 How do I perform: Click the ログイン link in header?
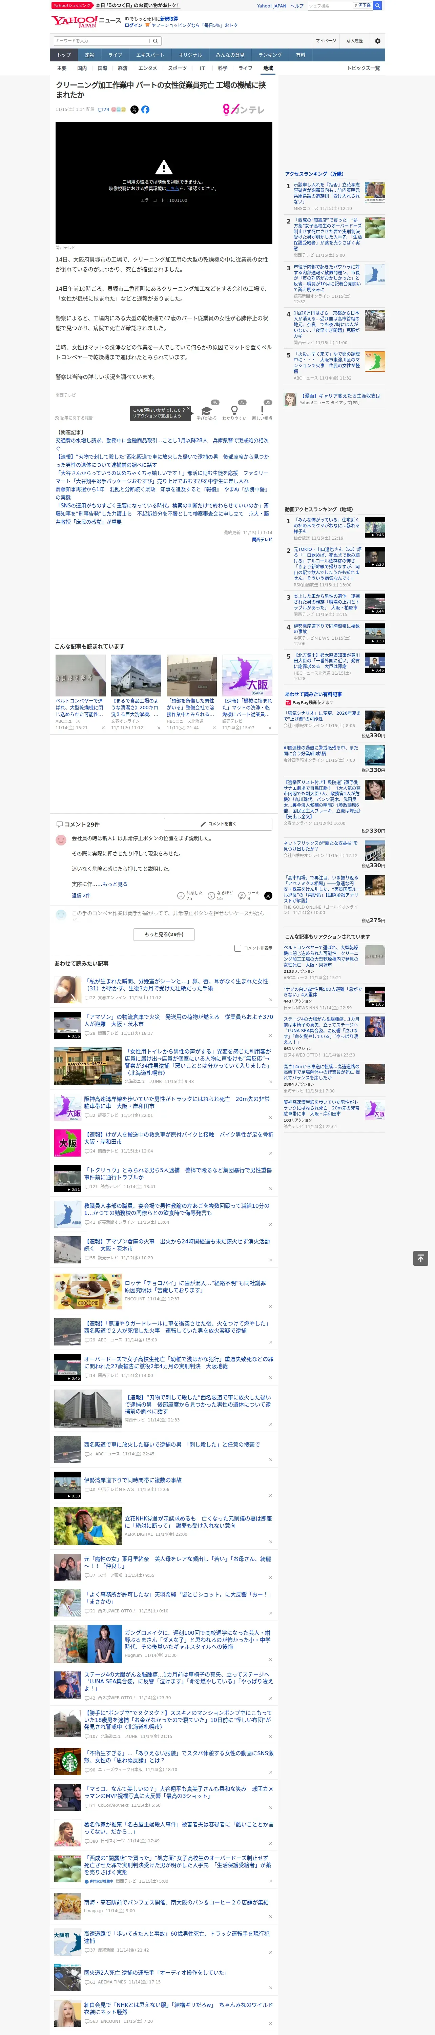tap(133, 25)
